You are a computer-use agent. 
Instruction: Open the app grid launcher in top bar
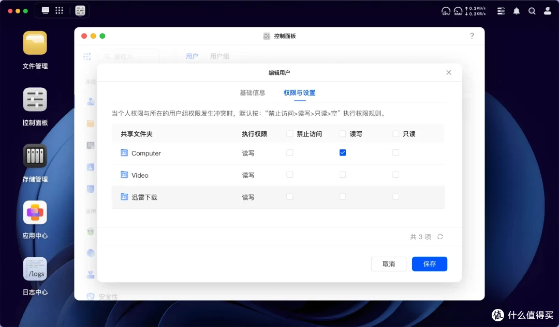59,10
